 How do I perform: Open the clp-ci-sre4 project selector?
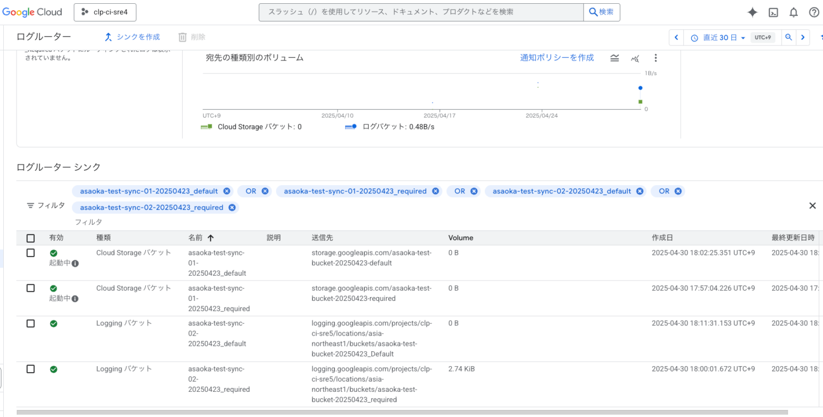pos(105,12)
